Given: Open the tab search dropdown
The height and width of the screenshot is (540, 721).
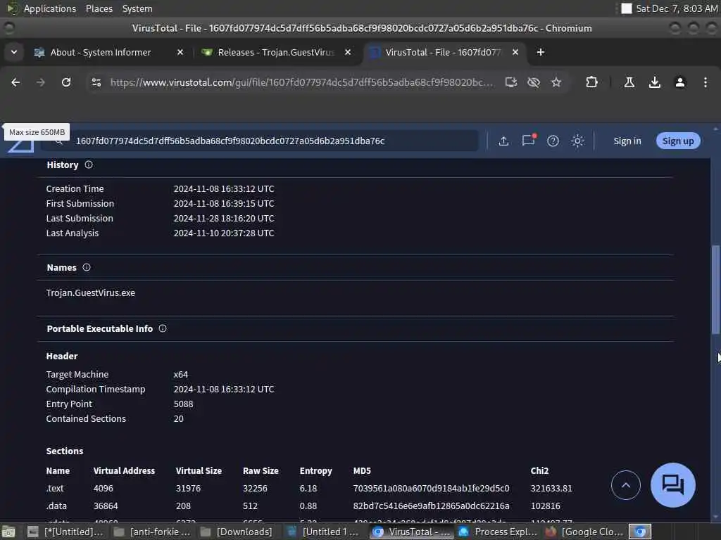Looking at the screenshot, I should tap(14, 52).
